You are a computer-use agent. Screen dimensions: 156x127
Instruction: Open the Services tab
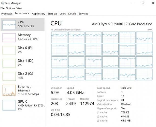click(x=83, y=14)
